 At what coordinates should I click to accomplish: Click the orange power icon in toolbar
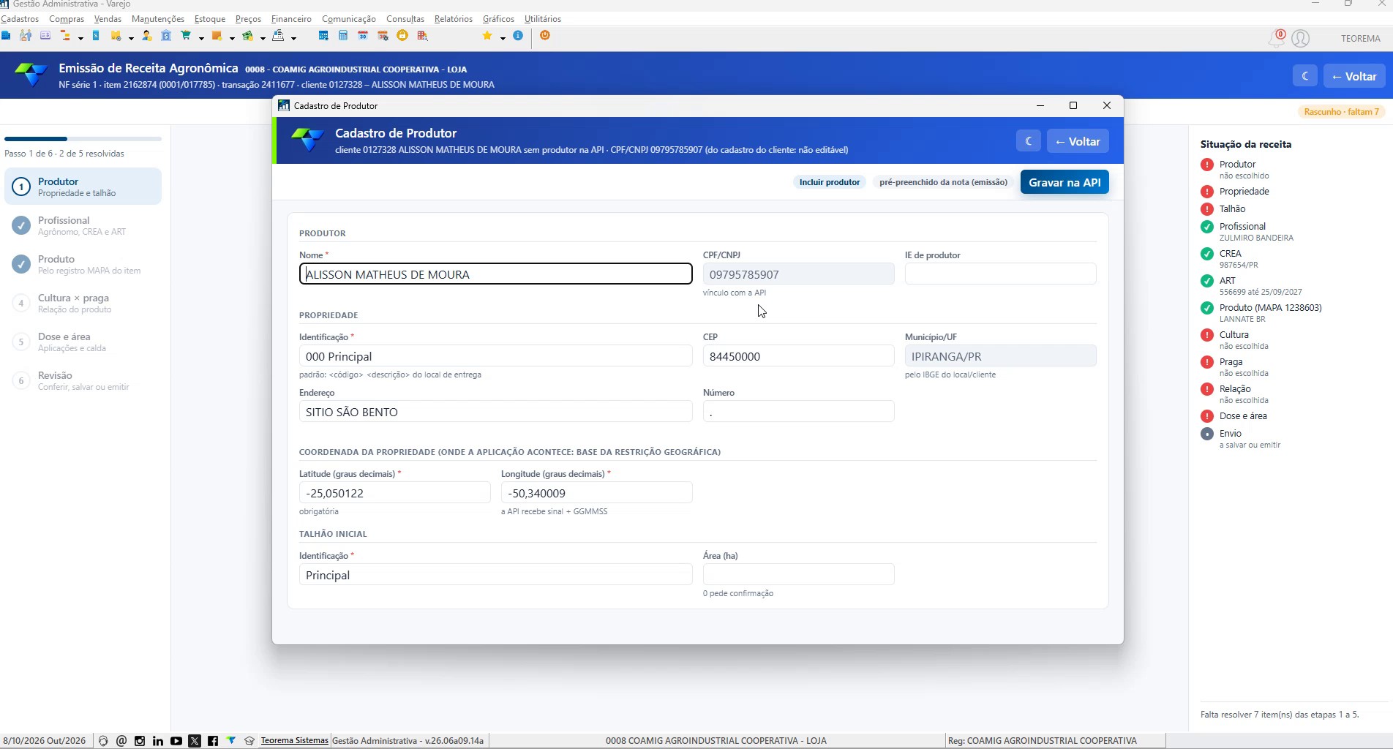(x=545, y=35)
